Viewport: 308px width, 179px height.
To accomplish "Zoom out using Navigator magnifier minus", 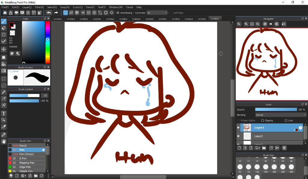I will (x=257, y=24).
